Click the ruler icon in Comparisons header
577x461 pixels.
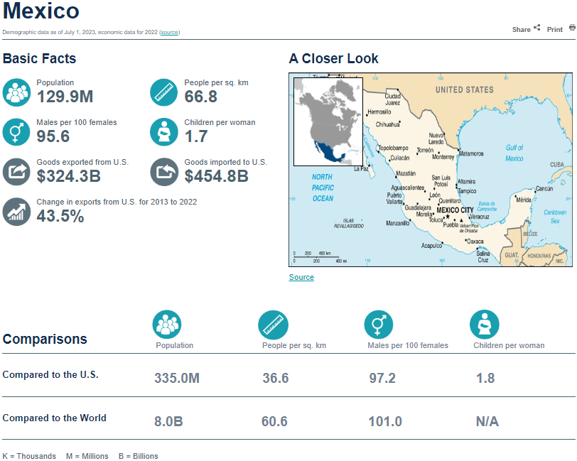(x=273, y=325)
